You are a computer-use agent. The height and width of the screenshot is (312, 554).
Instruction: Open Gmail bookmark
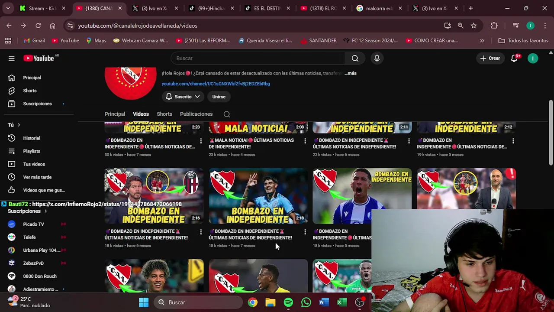[34, 41]
